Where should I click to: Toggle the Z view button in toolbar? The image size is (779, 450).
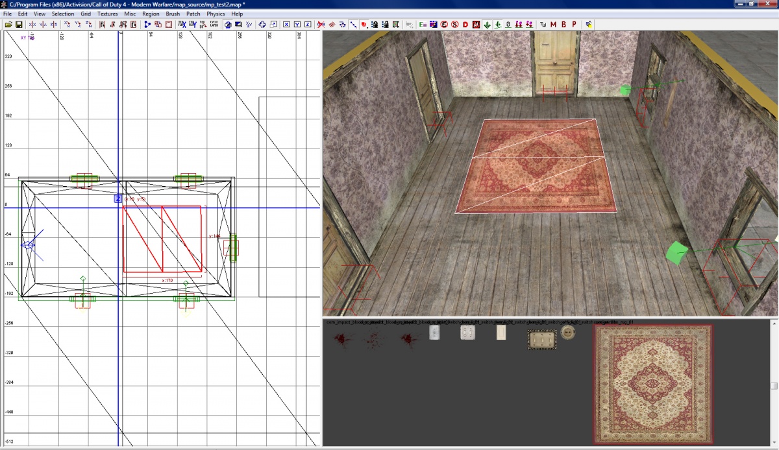[307, 25]
